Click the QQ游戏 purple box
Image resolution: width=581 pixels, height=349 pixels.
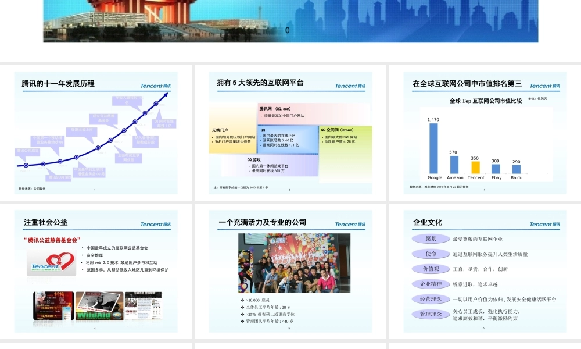point(270,165)
